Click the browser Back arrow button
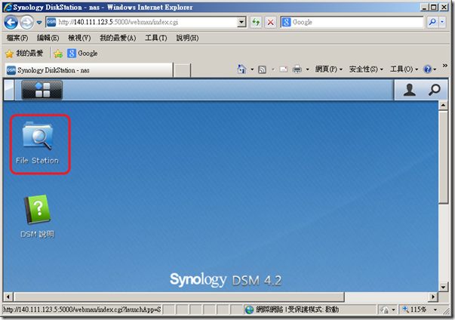Image resolution: width=455 pixels, height=320 pixels. coord(11,23)
